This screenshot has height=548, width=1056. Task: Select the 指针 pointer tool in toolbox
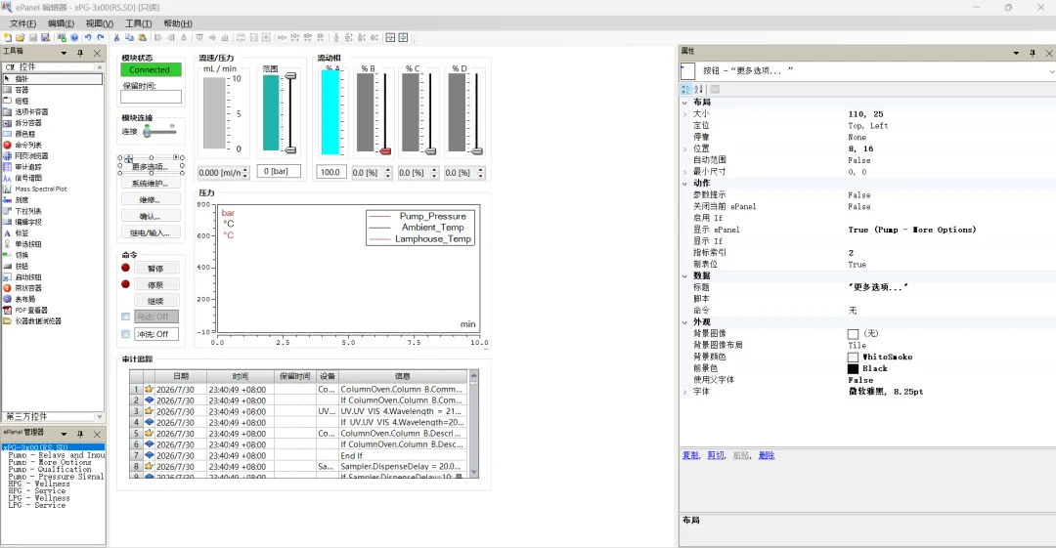[x=53, y=79]
